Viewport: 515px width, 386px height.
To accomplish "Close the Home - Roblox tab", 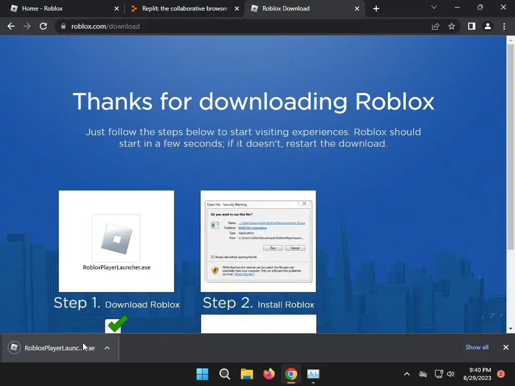I will tap(116, 9).
